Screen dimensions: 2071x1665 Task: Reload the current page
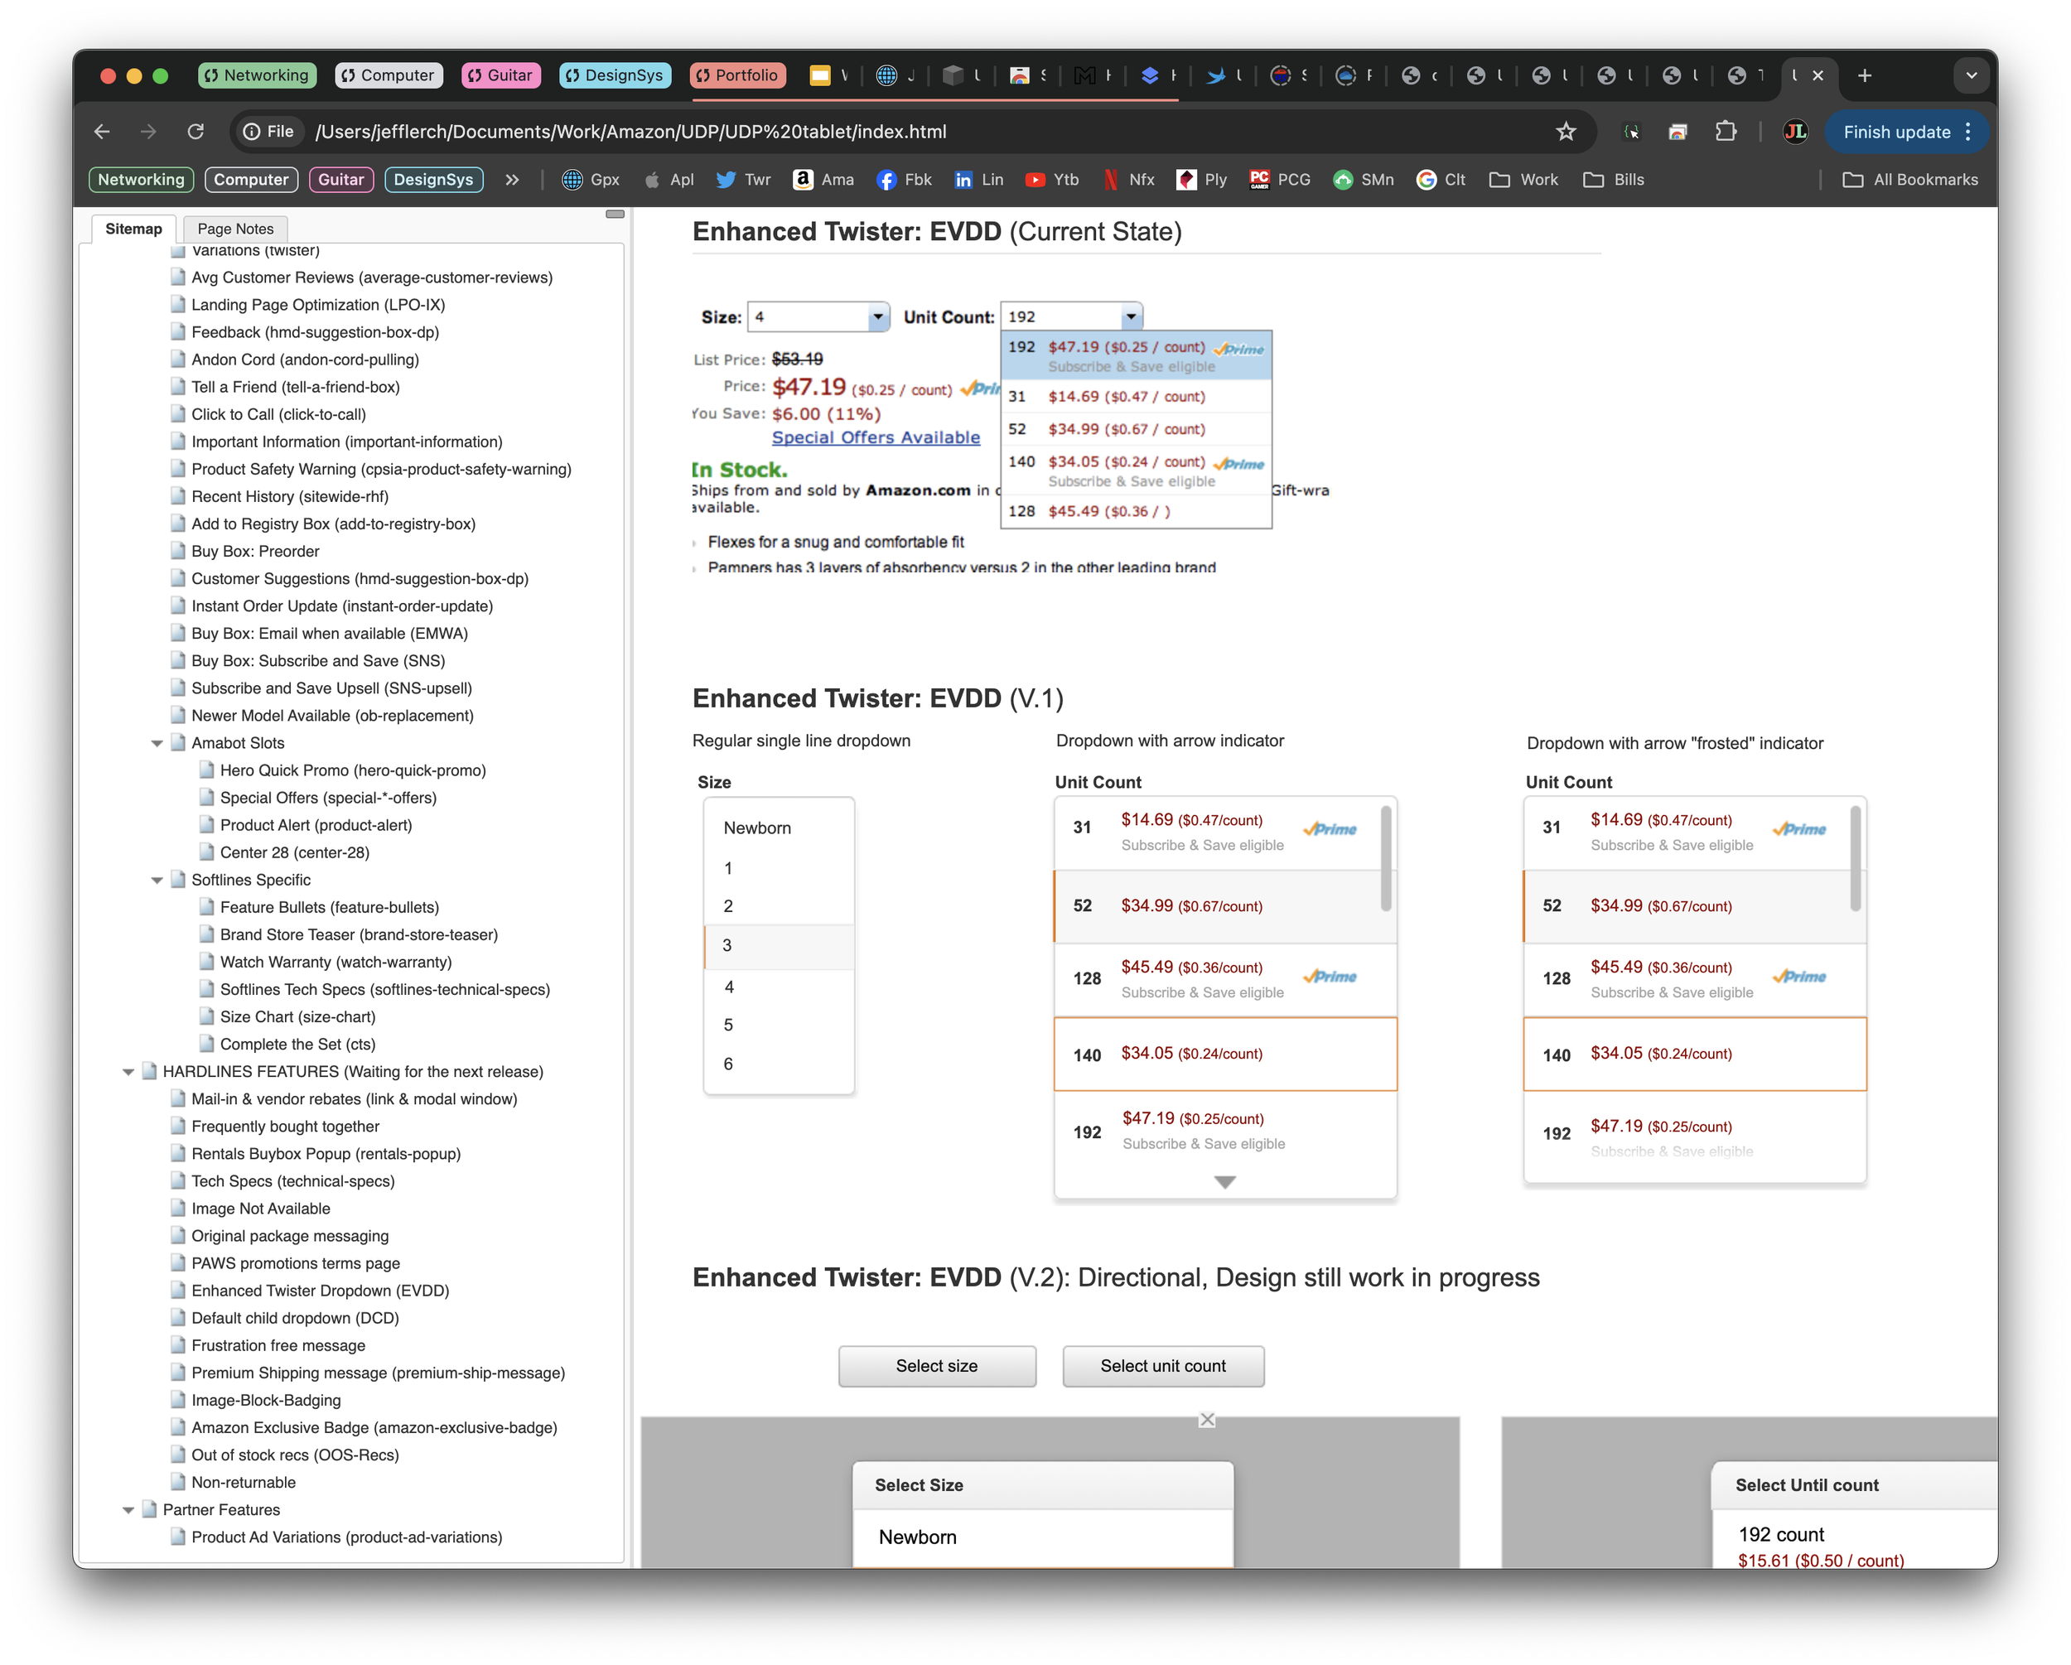point(196,132)
